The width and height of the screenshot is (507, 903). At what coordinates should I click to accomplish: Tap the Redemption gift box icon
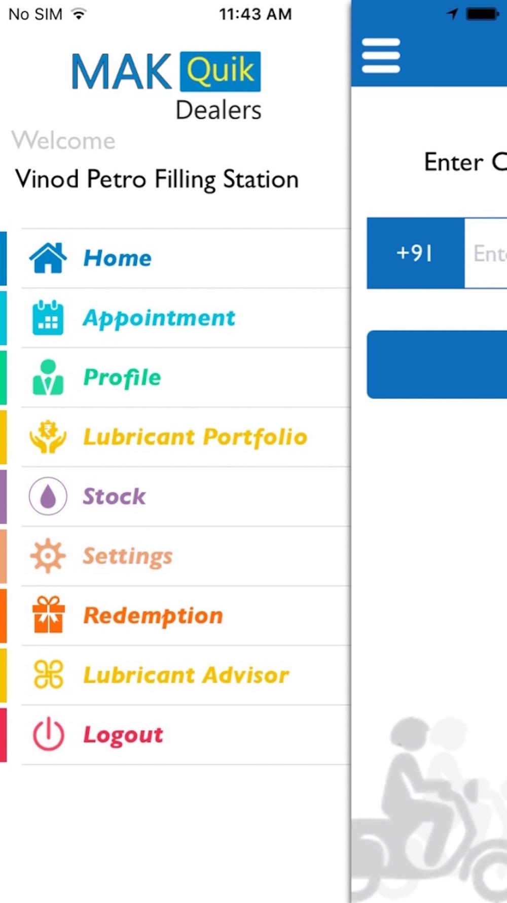tap(48, 615)
